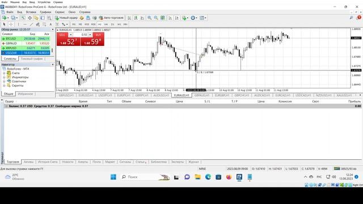
Task: Switch Navigator to Избранное tab
Action: coord(26,94)
